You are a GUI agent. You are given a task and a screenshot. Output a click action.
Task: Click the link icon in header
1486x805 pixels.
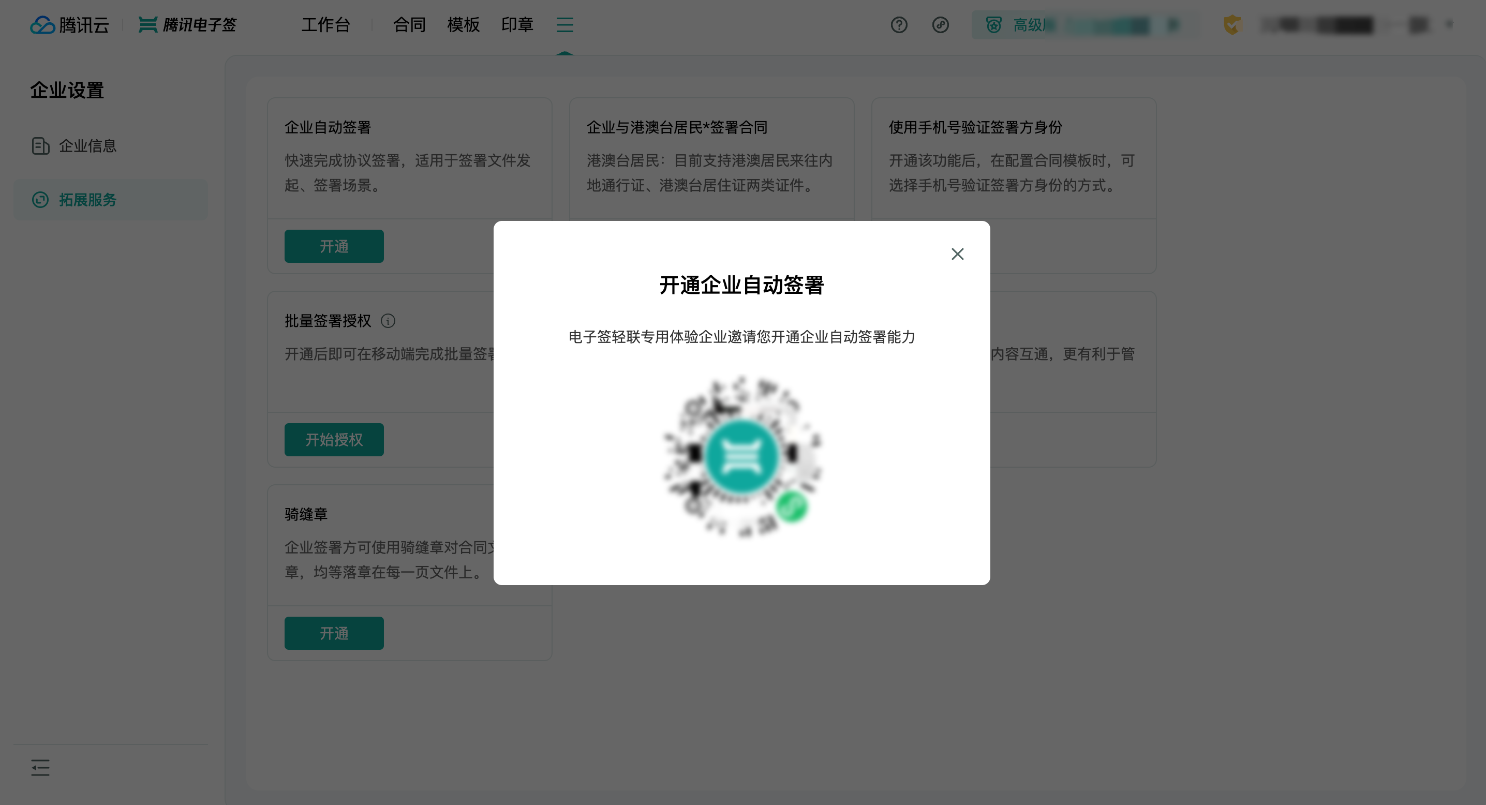tap(940, 25)
